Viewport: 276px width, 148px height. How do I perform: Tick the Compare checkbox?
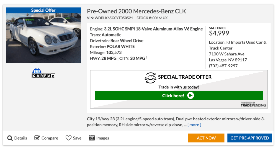(x=37, y=138)
